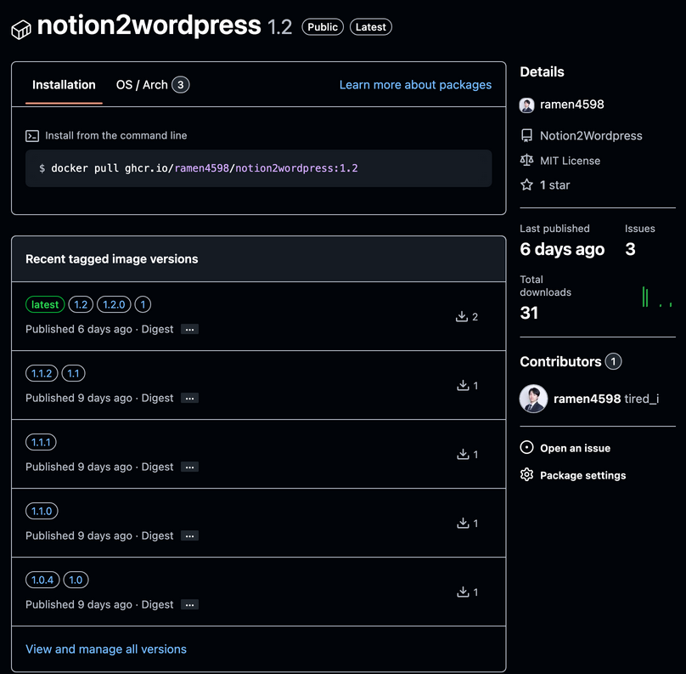Open the large ramen4598 contributor avatar

[533, 399]
